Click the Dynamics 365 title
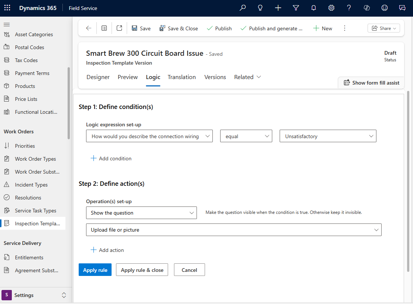413x304 pixels. pos(38,8)
